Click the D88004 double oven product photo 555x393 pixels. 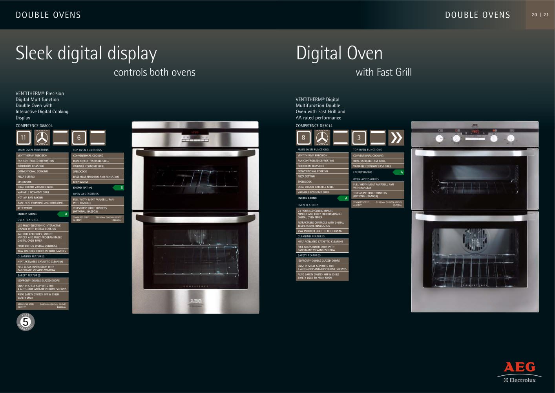pos(195,217)
